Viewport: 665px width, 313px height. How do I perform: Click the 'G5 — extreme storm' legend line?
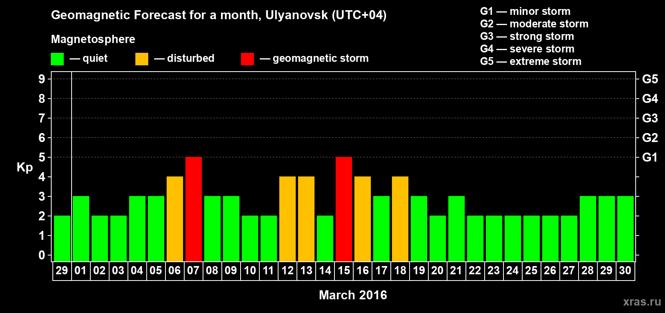(531, 61)
